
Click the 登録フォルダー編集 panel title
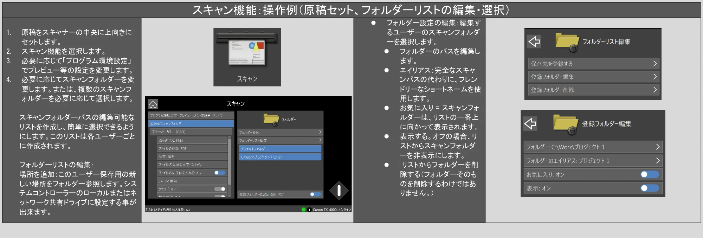607,124
